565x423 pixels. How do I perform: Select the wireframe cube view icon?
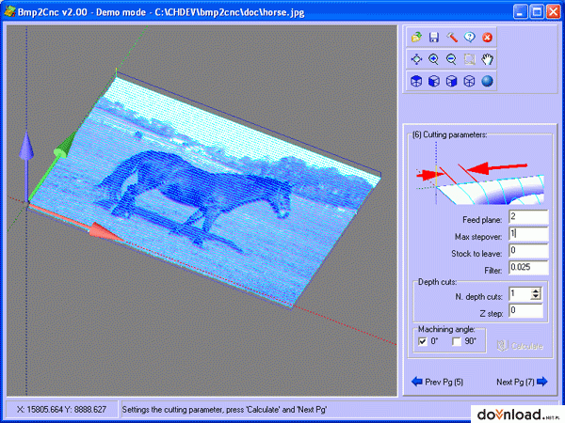click(x=470, y=81)
